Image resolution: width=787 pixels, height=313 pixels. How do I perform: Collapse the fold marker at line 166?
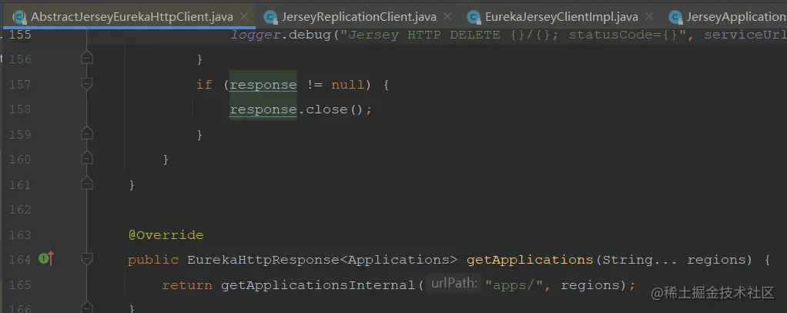tap(87, 307)
